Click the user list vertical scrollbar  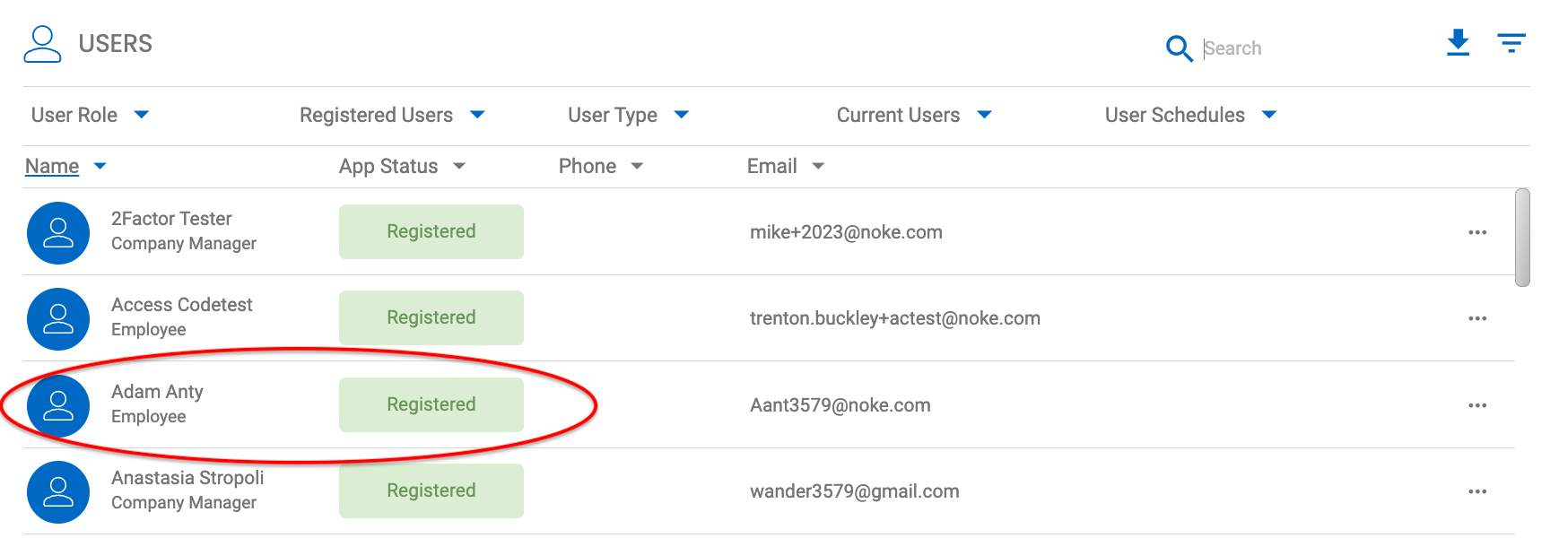(x=1522, y=238)
